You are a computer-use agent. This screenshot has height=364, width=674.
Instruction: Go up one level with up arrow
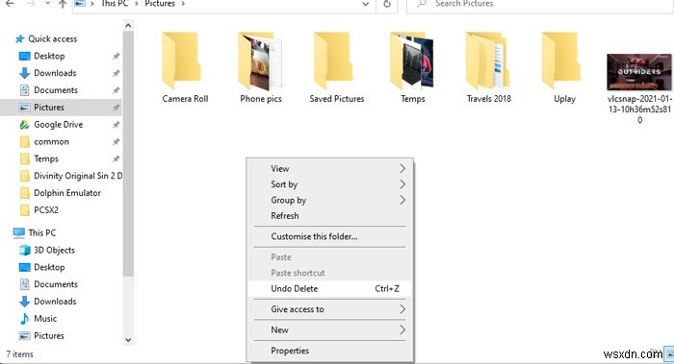(x=63, y=4)
